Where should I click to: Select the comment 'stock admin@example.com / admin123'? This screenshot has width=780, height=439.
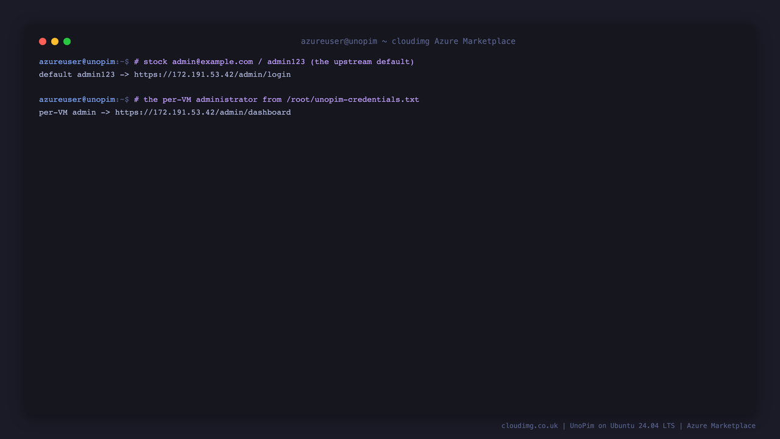(224, 62)
